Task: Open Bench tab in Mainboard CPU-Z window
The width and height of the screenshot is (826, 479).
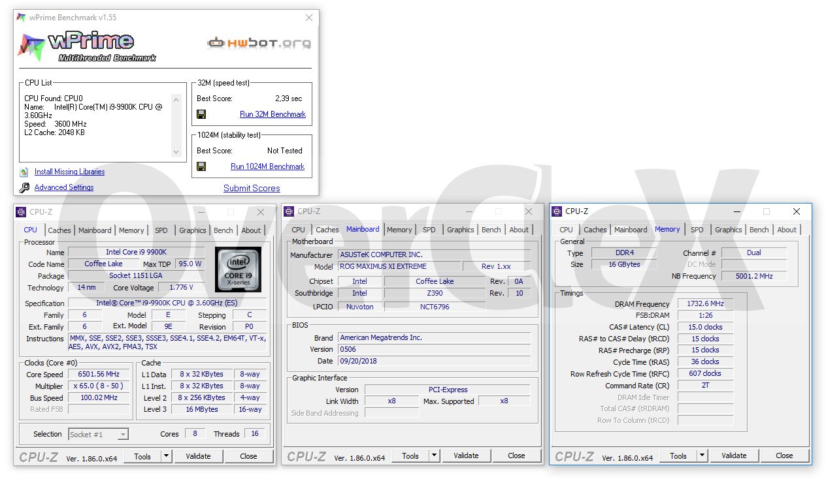Action: 491,230
